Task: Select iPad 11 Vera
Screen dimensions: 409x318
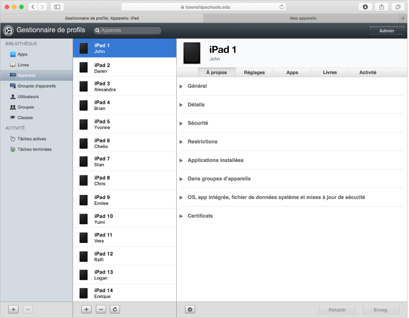Action: [125, 237]
